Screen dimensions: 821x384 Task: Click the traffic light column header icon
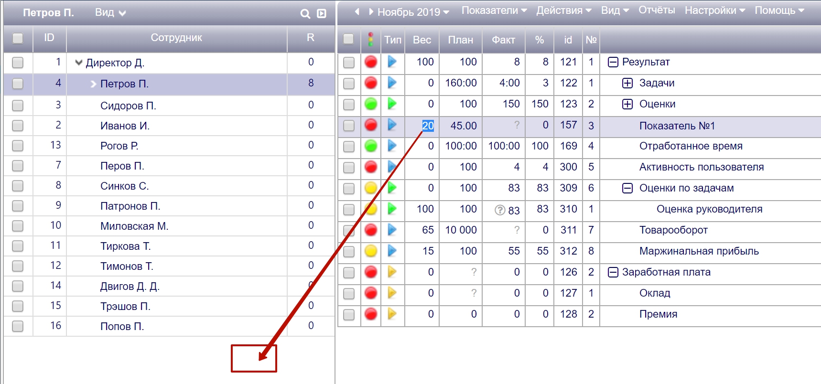tap(370, 40)
